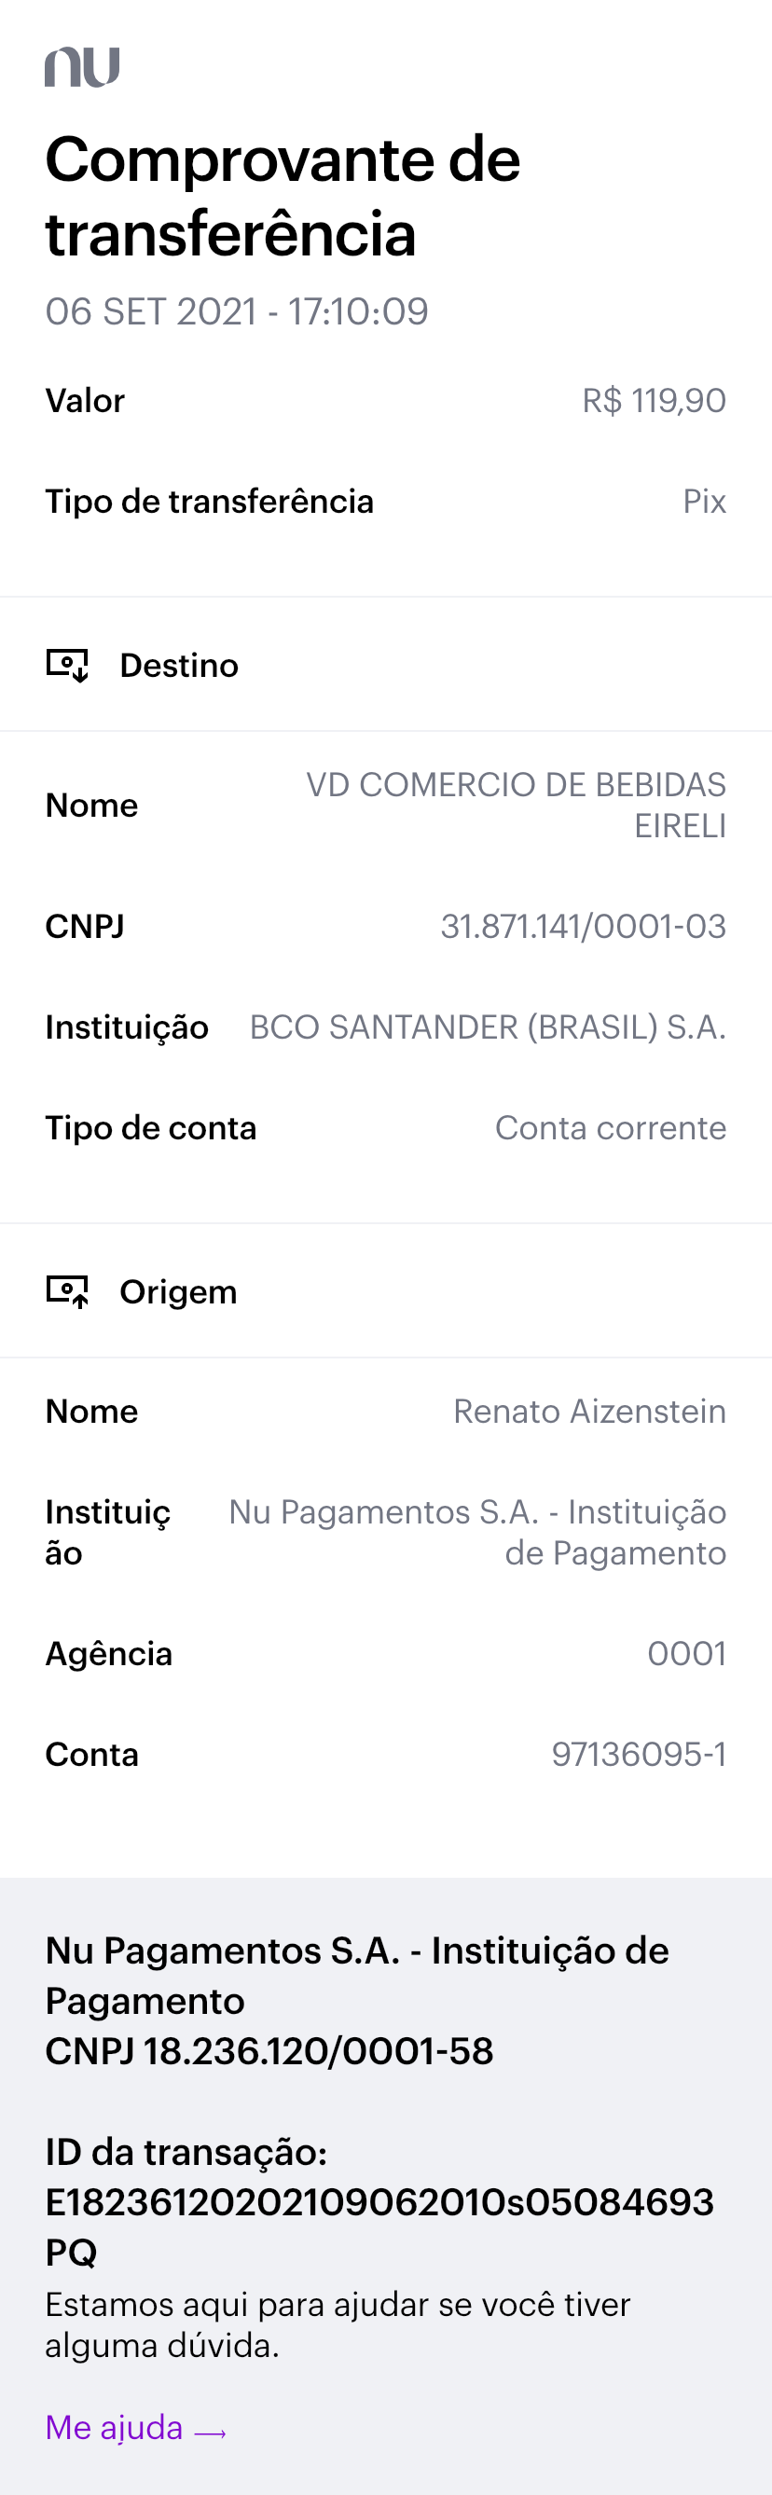Click the sender name Renato Aizenstein
This screenshot has height=2495, width=772.
click(589, 1412)
